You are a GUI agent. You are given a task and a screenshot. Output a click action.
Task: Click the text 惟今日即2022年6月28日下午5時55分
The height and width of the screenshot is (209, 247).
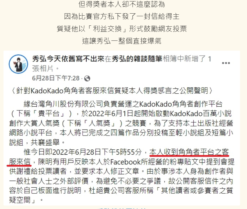pyautogui.click(x=83, y=152)
